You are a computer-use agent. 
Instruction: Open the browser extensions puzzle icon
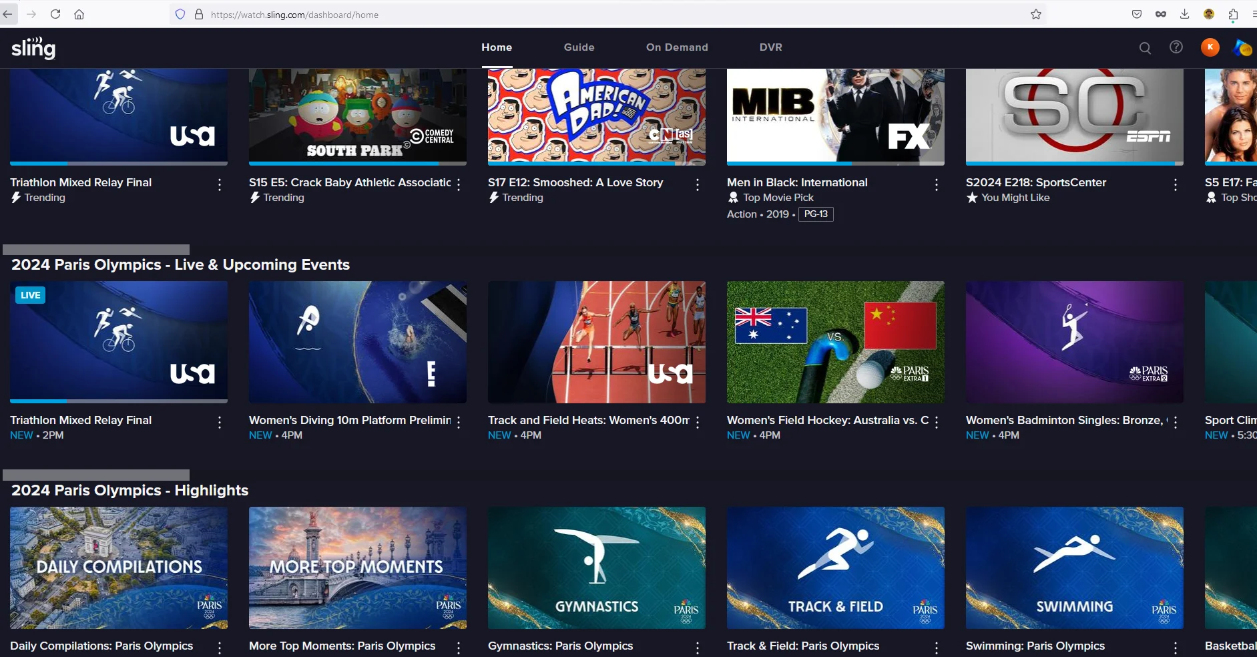(x=1233, y=14)
